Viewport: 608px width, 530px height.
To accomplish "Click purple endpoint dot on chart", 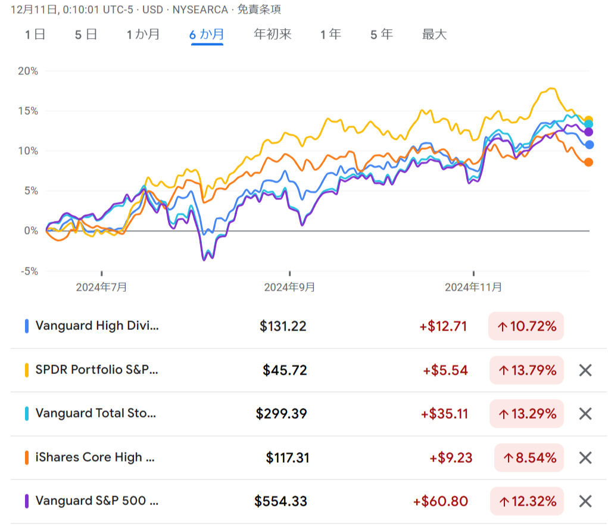I will coord(588,132).
